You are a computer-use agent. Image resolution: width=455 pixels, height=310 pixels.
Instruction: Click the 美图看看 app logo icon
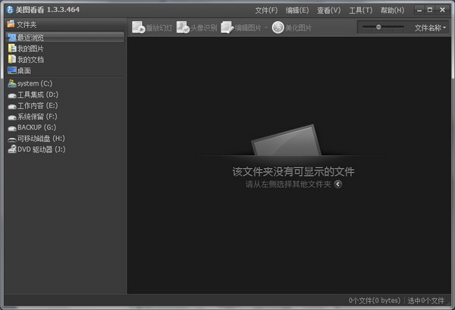click(10, 10)
